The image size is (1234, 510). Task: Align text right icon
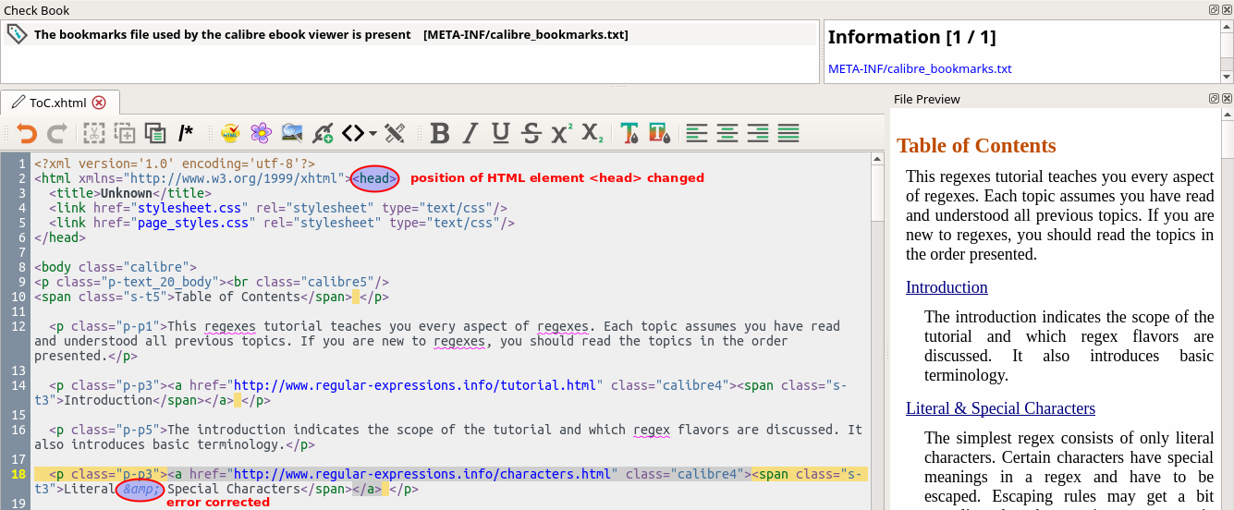tap(758, 133)
